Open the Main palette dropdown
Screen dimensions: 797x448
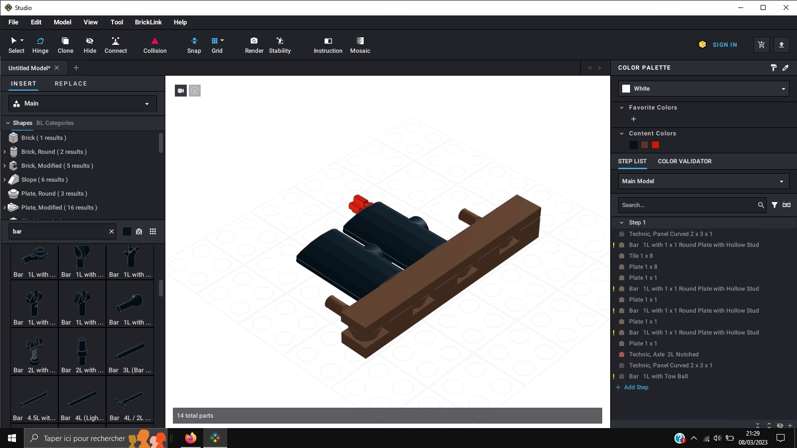83,104
